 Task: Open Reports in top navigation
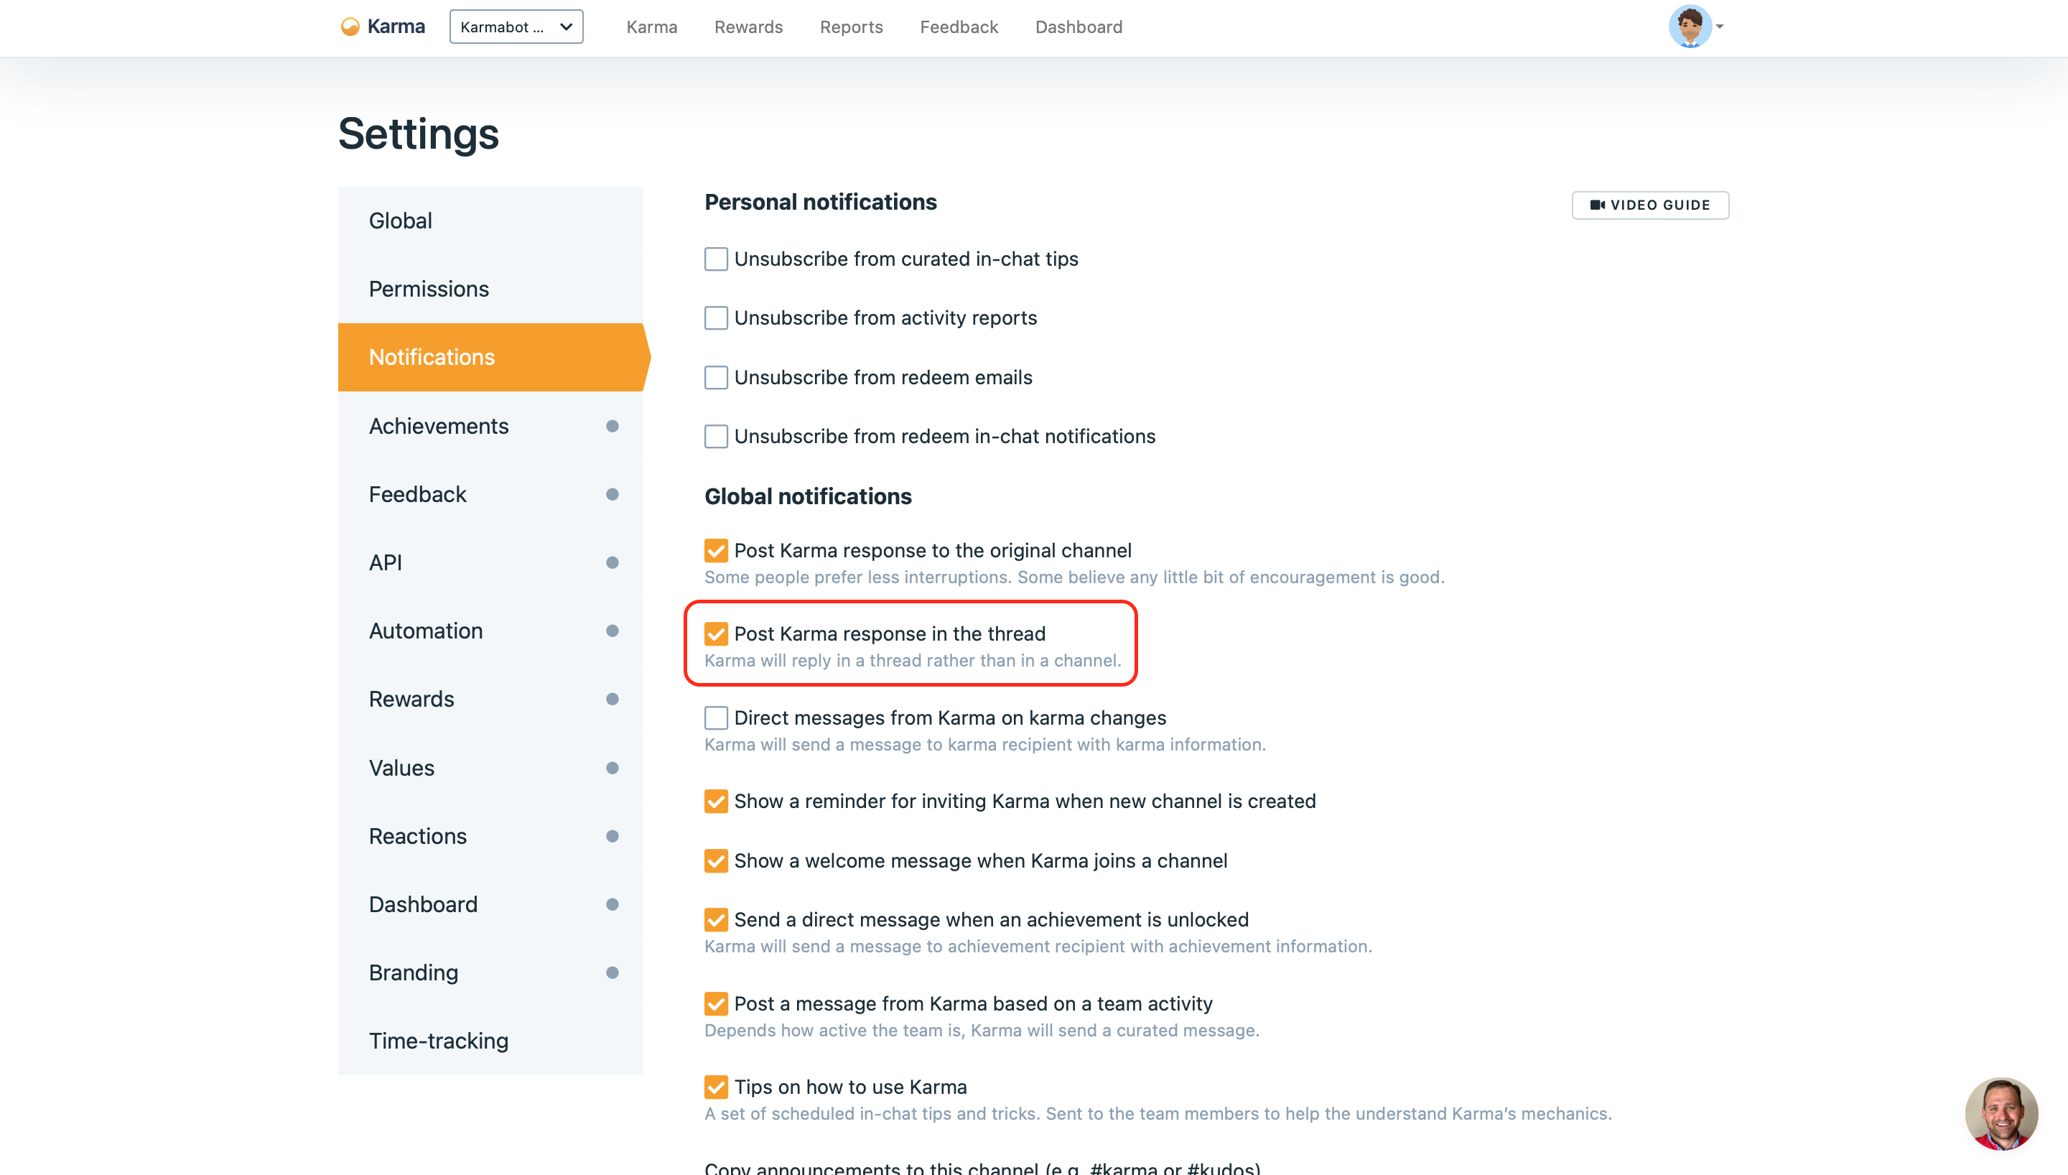pos(851,27)
